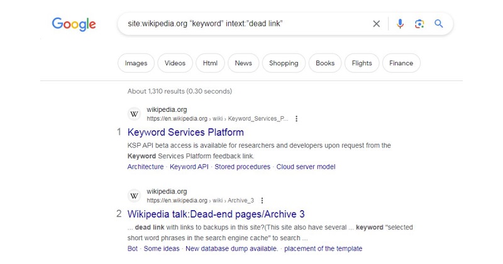Switch to the Videos filter

pos(175,63)
